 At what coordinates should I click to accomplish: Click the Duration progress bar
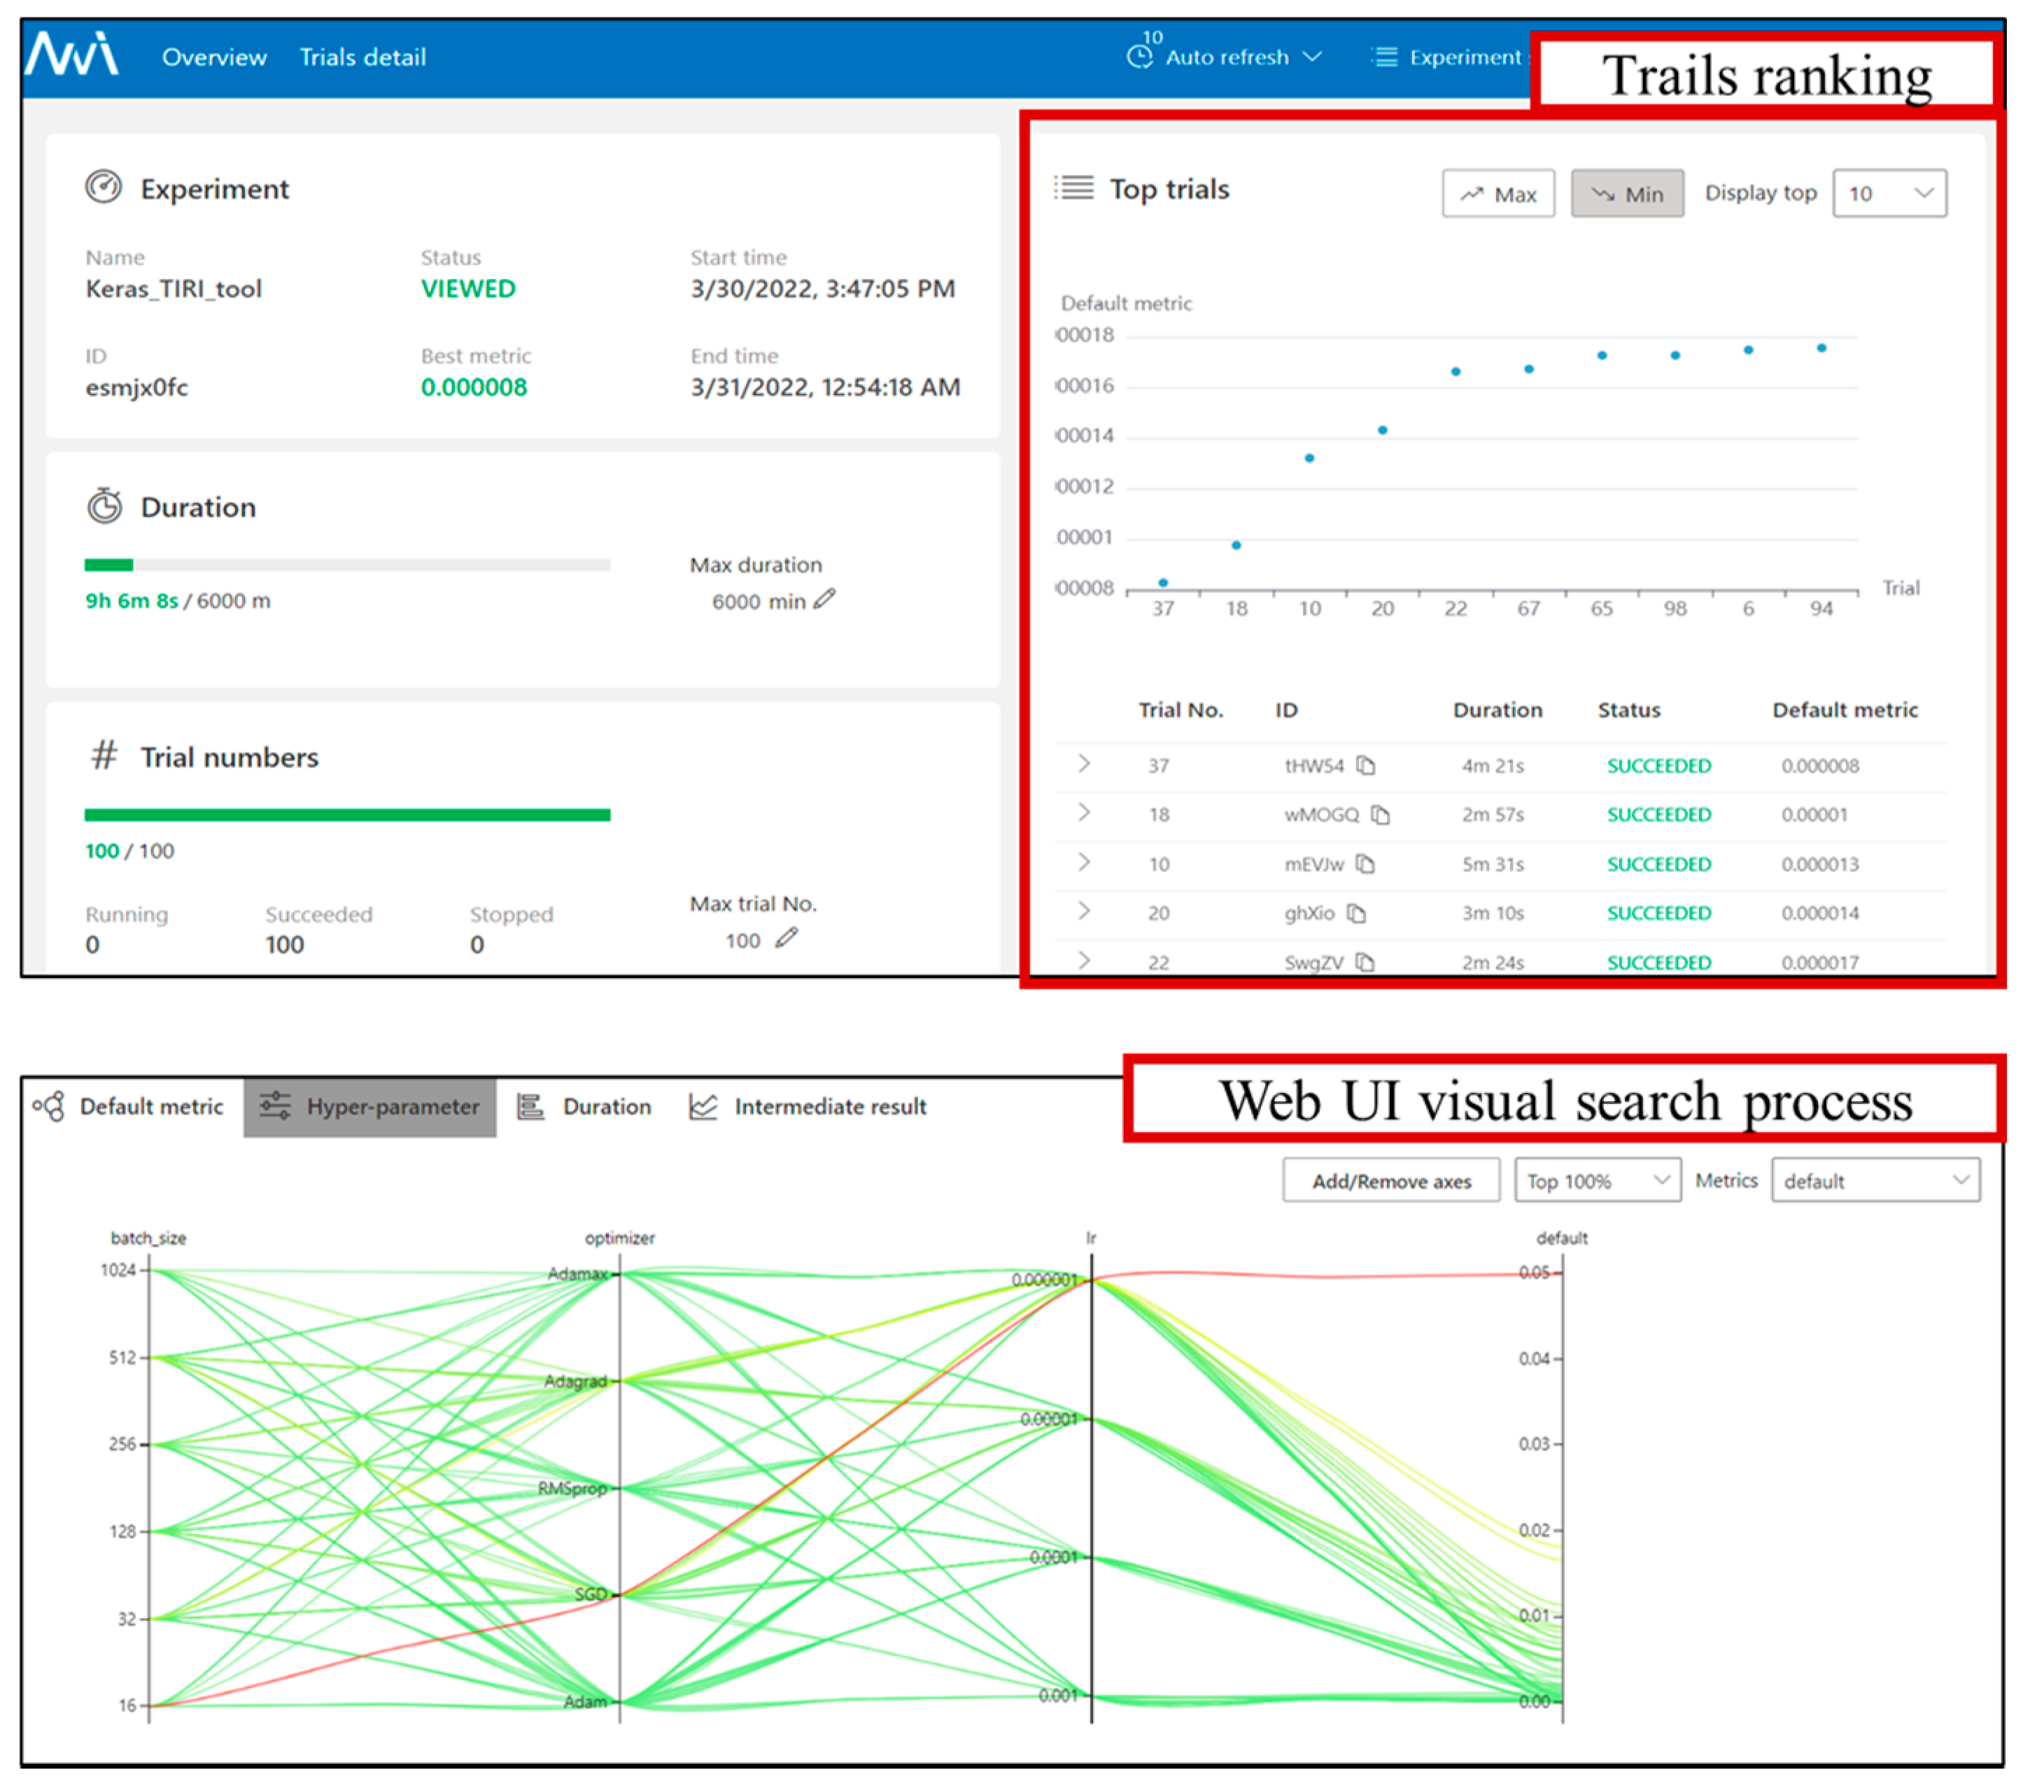[x=346, y=565]
